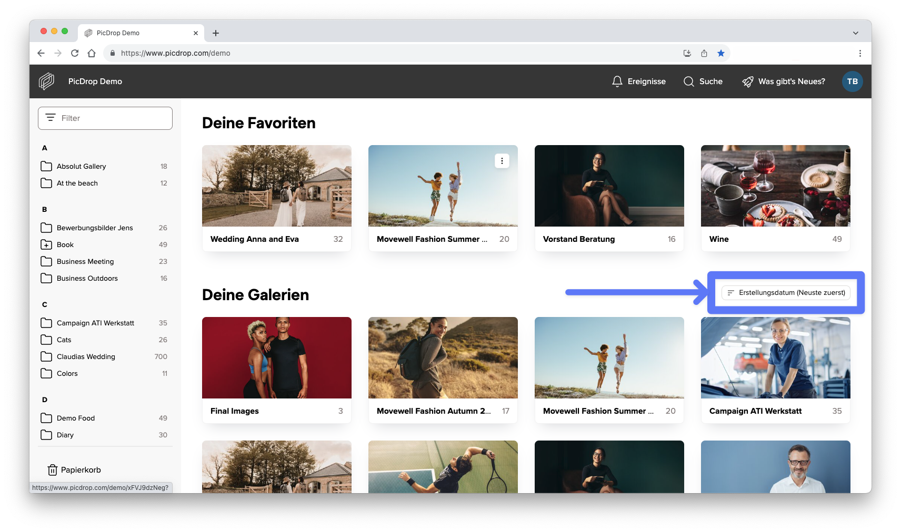Click PicDrop Demo header title

95,81
